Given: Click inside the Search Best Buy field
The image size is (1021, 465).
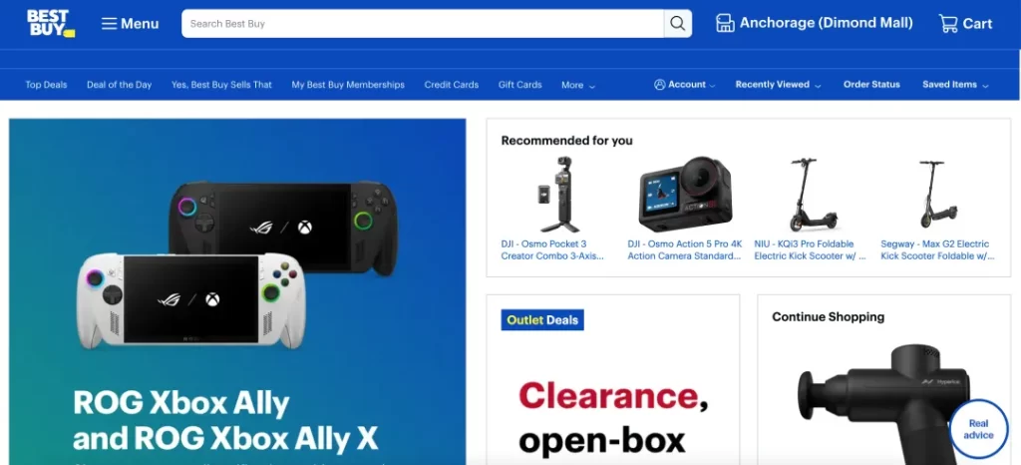Looking at the screenshot, I should pyautogui.click(x=423, y=23).
